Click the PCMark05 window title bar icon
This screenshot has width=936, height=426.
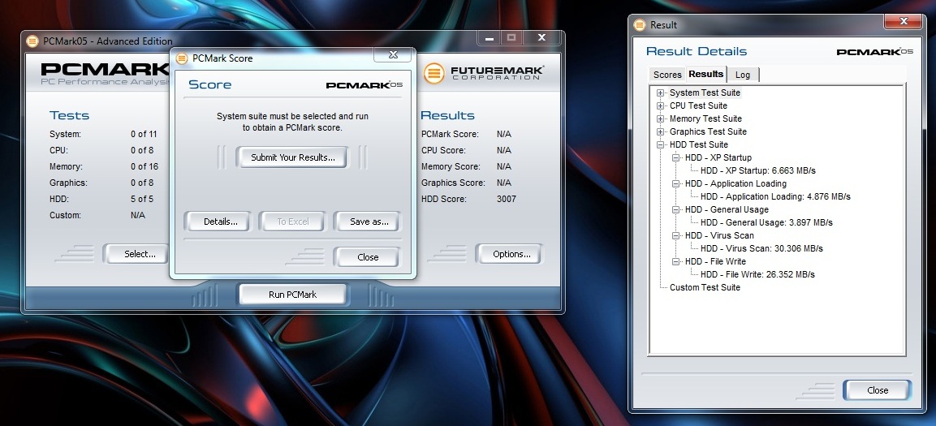[x=33, y=41]
